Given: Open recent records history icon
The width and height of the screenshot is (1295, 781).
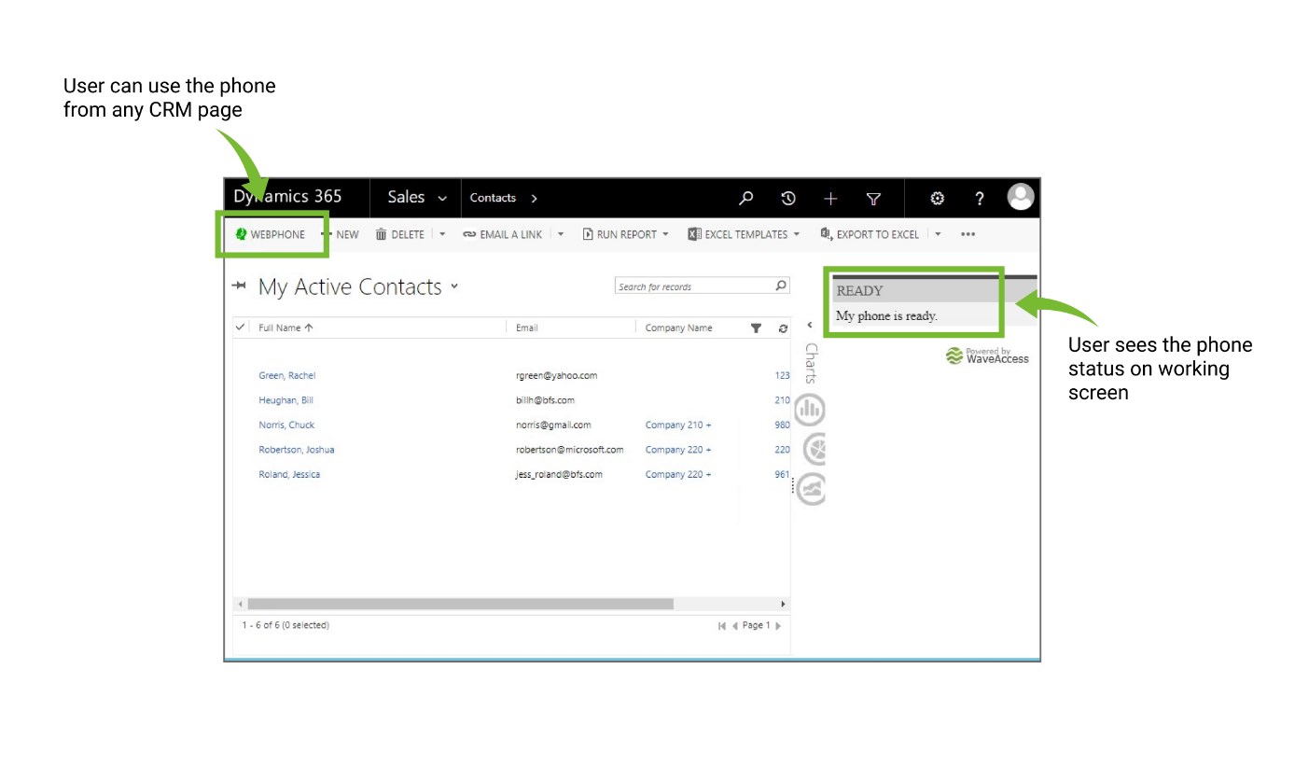Looking at the screenshot, I should (x=788, y=198).
